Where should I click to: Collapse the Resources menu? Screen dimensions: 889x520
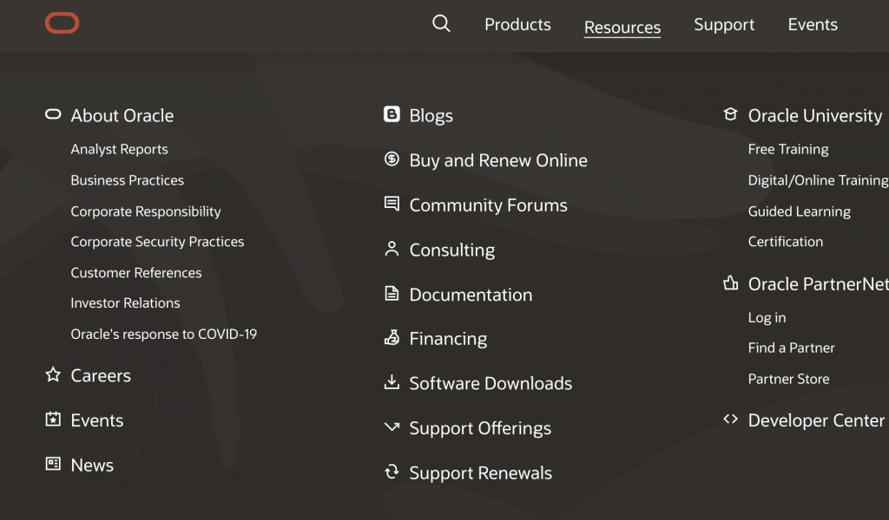[x=622, y=28]
